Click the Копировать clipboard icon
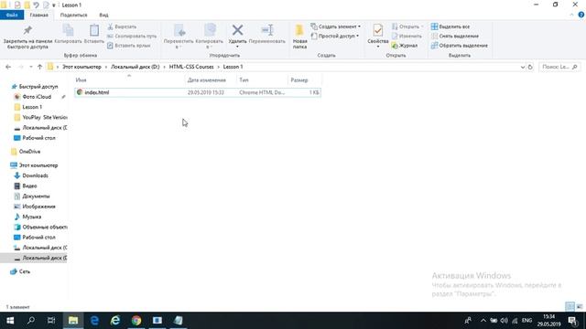The height and width of the screenshot is (329, 586). pos(68,30)
